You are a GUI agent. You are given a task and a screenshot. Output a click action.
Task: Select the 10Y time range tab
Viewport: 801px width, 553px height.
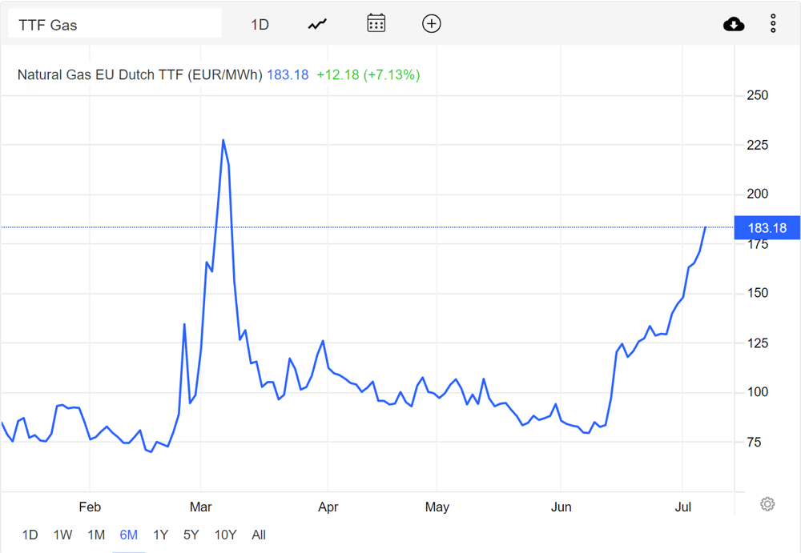(225, 535)
